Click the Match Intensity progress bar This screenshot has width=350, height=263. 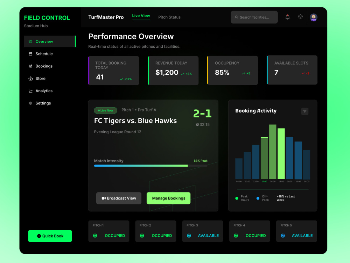(150, 166)
